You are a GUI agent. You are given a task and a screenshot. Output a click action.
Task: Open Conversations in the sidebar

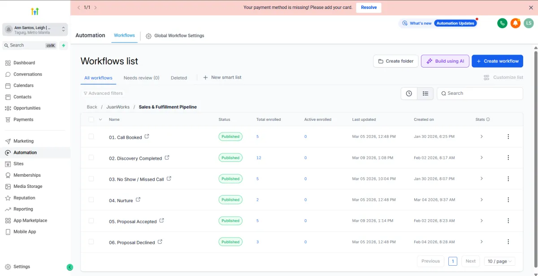point(28,74)
